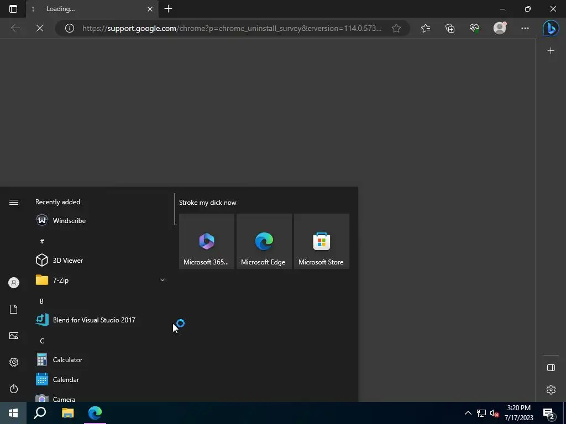
Task: Toggle Edge sidebar visibility button
Action: pyautogui.click(x=551, y=368)
